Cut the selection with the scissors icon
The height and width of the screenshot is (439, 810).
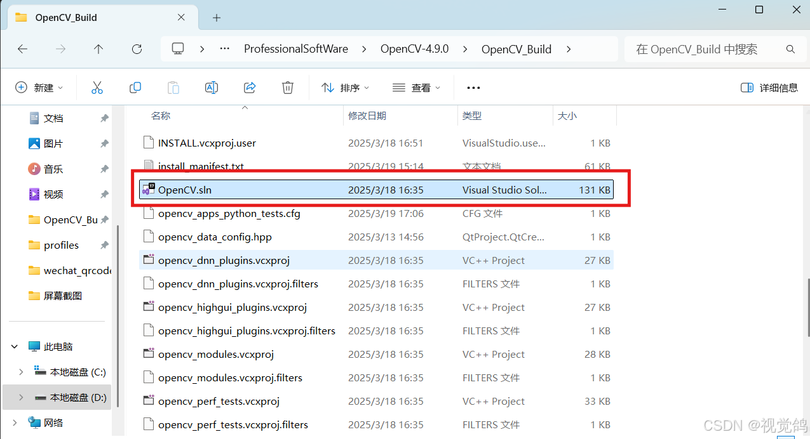pyautogui.click(x=97, y=87)
